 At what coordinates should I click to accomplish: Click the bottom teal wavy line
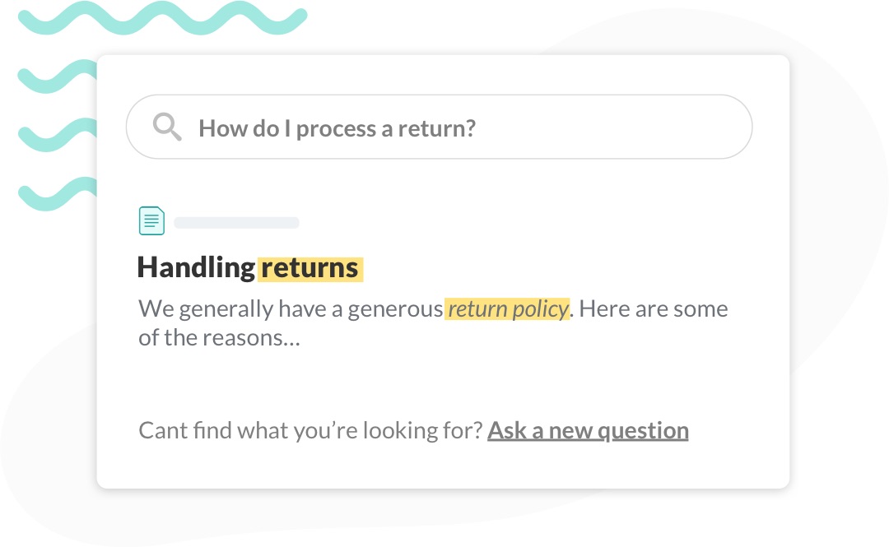click(x=58, y=194)
